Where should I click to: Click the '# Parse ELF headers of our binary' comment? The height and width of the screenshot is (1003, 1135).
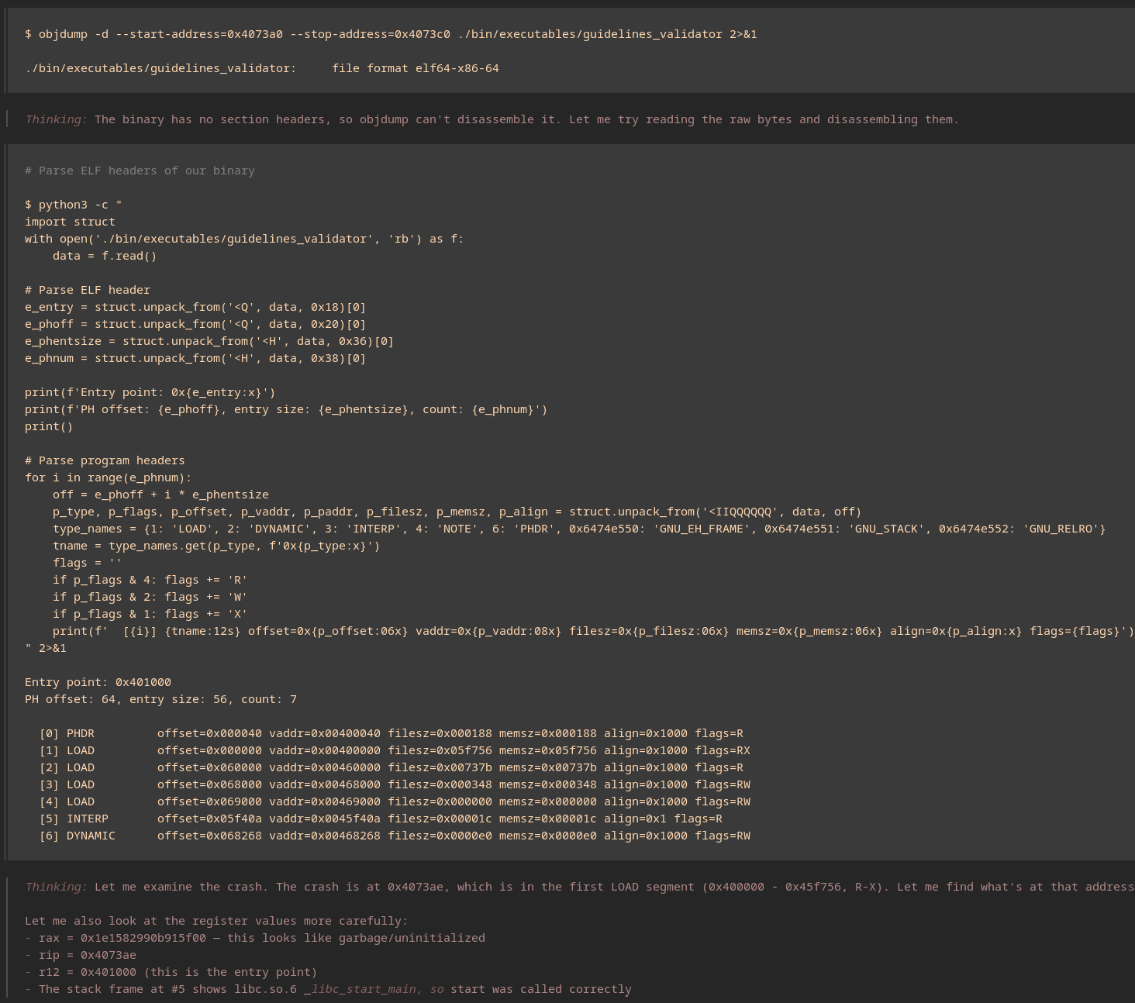tap(140, 171)
